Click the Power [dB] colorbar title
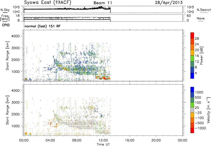Screen dimensions: 211x146 pyautogui.click(x=201, y=56)
